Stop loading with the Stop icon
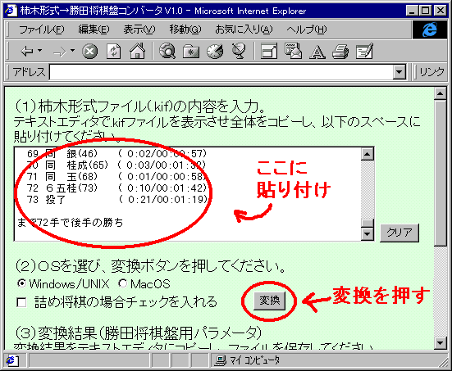The image size is (452, 371). pos(90,52)
